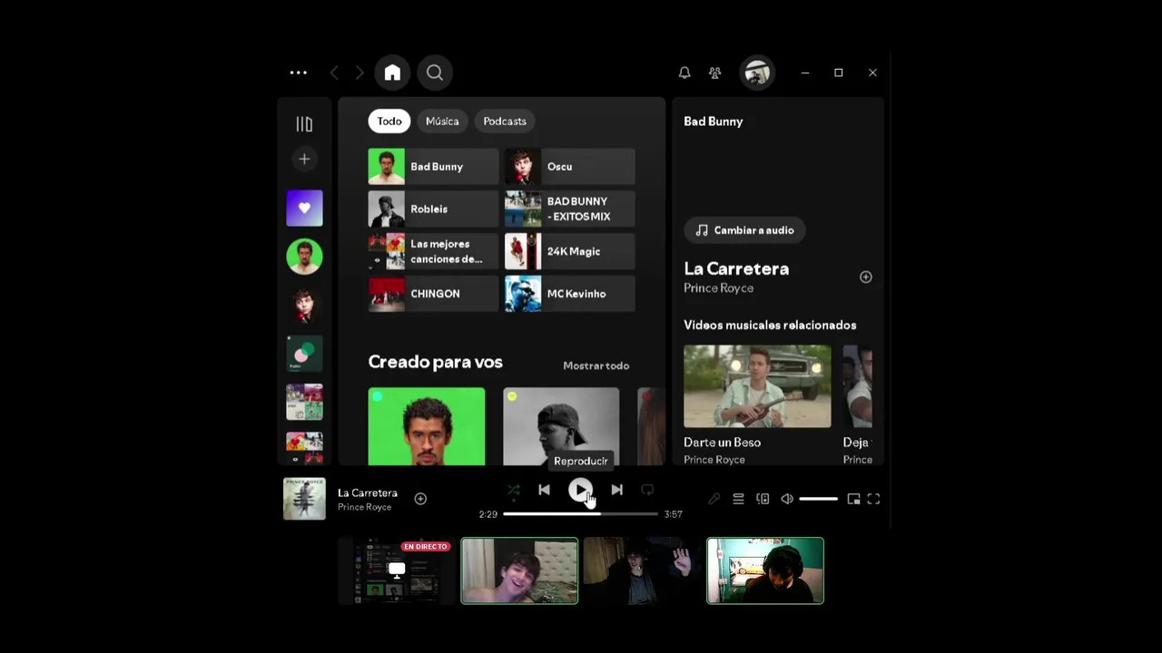This screenshot has width=1162, height=653.
Task: Click La Carretera title in player bar
Action: (x=368, y=492)
